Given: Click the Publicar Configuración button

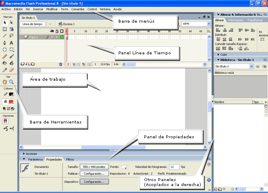Looking at the screenshot, I should [x=94, y=174].
